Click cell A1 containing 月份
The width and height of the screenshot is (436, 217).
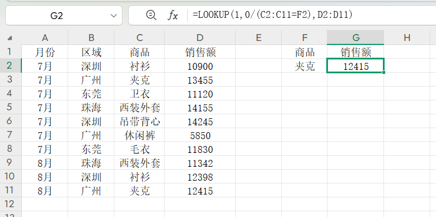(x=45, y=52)
